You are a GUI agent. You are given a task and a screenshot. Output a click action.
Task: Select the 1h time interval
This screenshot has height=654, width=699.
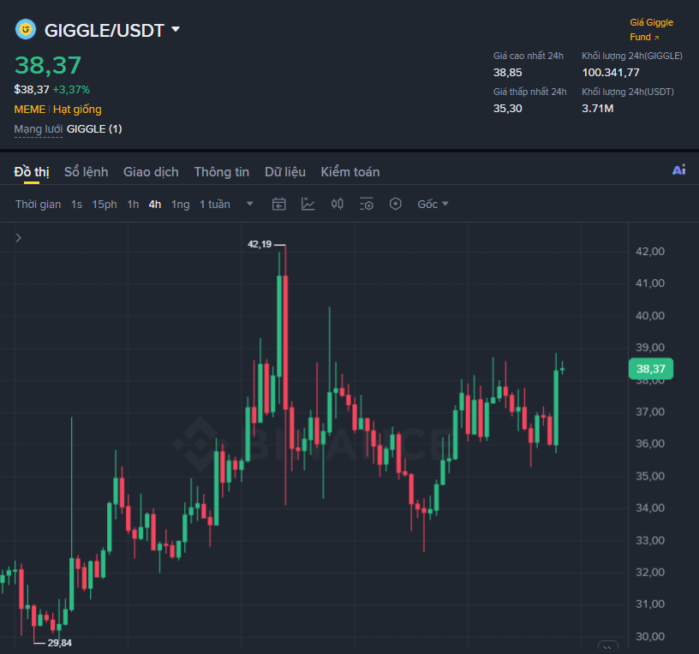[133, 204]
